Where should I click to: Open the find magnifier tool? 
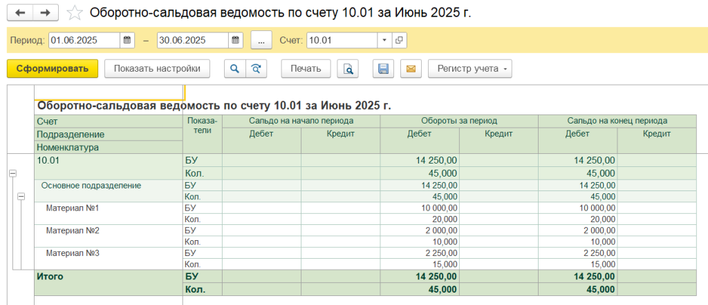pyautogui.click(x=234, y=68)
